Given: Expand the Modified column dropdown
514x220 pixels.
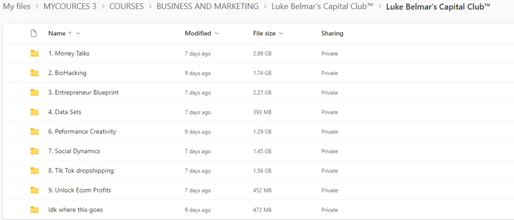Looking at the screenshot, I should (x=217, y=34).
